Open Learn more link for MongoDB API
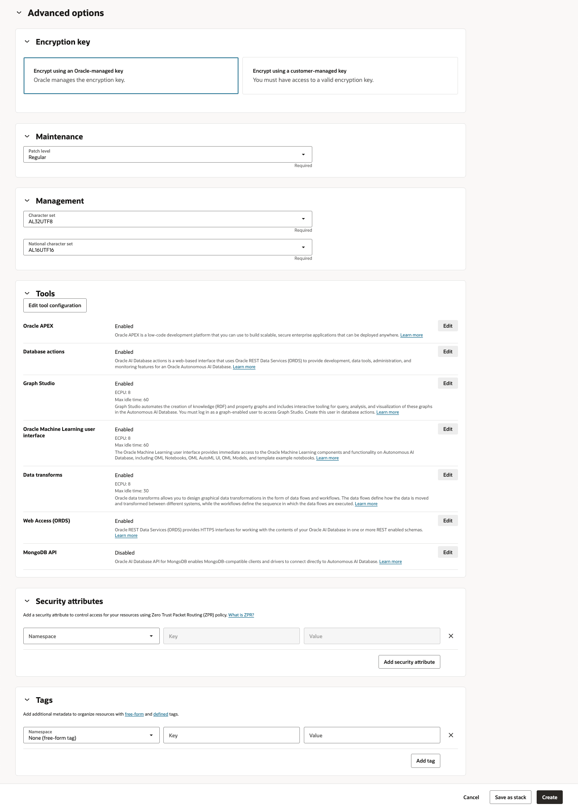This screenshot has height=810, width=578. pos(391,562)
